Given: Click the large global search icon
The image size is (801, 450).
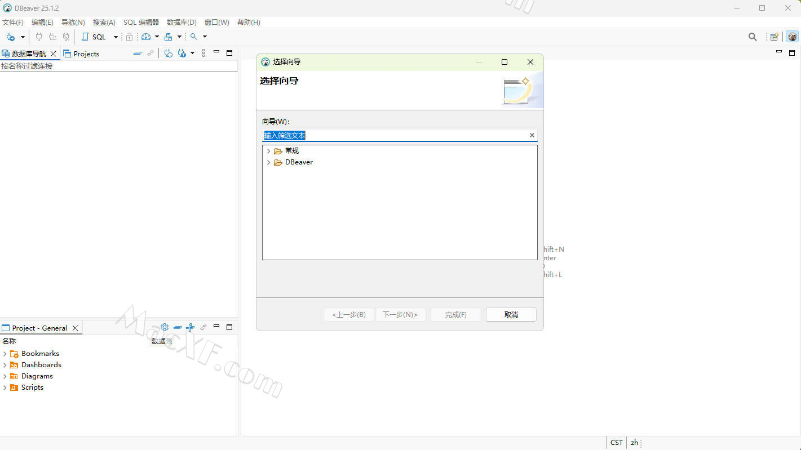Looking at the screenshot, I should pyautogui.click(x=753, y=37).
